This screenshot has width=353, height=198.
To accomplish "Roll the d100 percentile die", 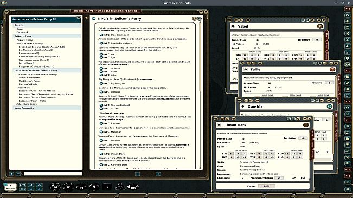I will coord(133,187).
